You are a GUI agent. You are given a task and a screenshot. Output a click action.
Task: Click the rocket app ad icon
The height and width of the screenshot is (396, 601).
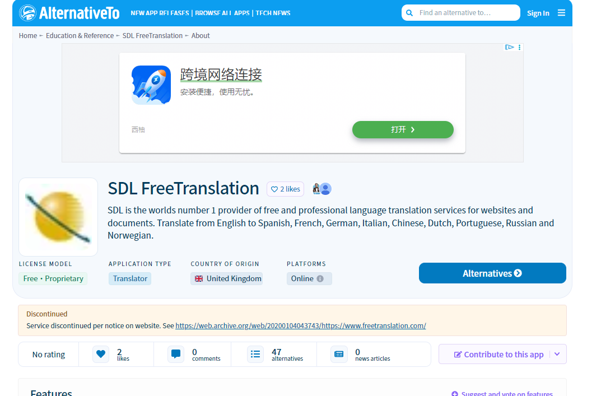[151, 85]
